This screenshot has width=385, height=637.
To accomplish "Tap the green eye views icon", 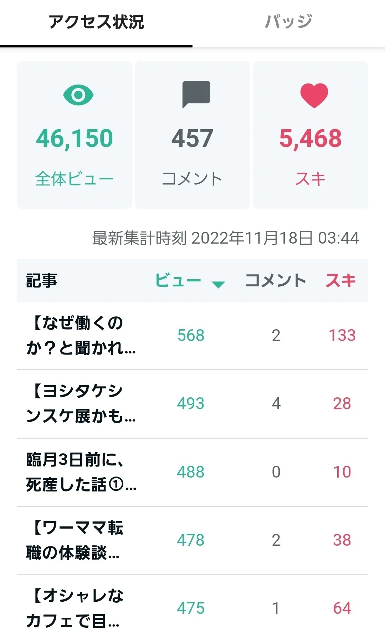I will click(78, 95).
